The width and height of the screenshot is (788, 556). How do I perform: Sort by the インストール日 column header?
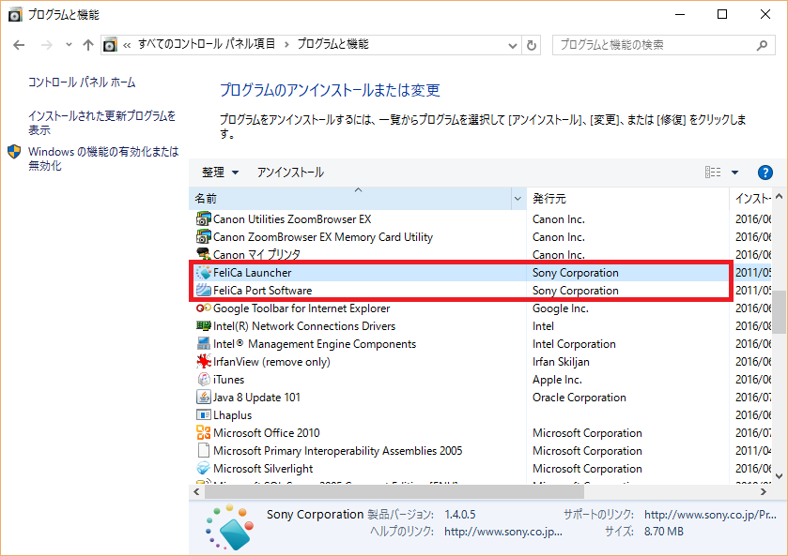click(x=750, y=199)
